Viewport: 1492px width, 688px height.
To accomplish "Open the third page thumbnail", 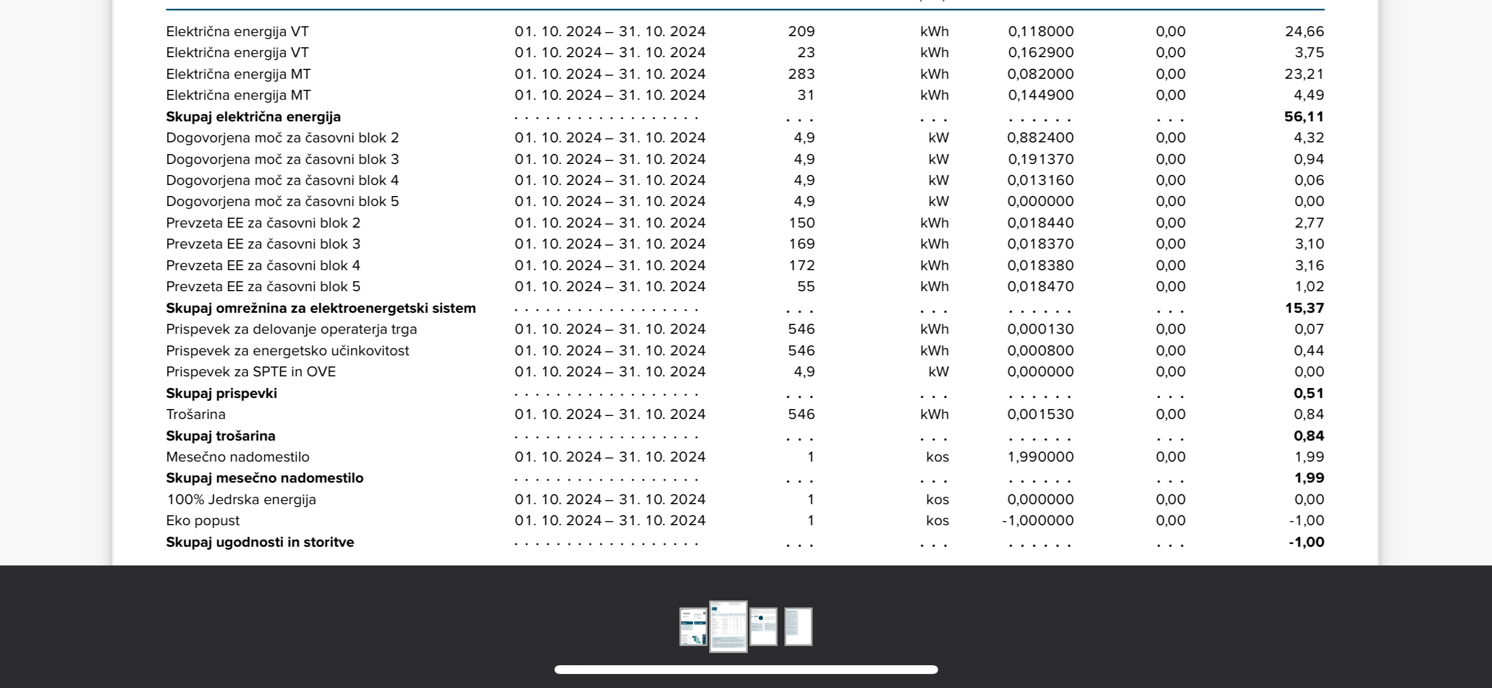I will point(764,627).
